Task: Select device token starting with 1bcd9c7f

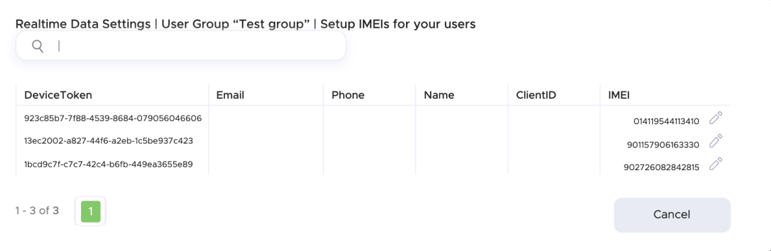Action: pyautogui.click(x=108, y=164)
